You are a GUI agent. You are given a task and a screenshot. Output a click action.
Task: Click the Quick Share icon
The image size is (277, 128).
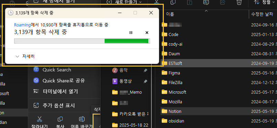(36, 80)
